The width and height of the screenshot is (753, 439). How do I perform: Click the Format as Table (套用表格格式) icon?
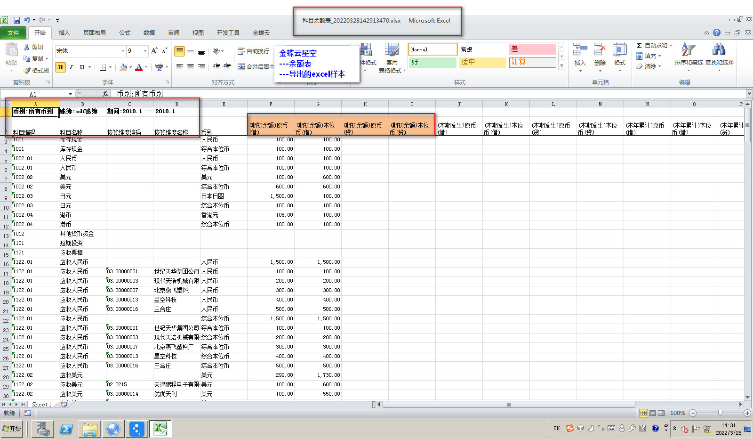tap(392, 50)
